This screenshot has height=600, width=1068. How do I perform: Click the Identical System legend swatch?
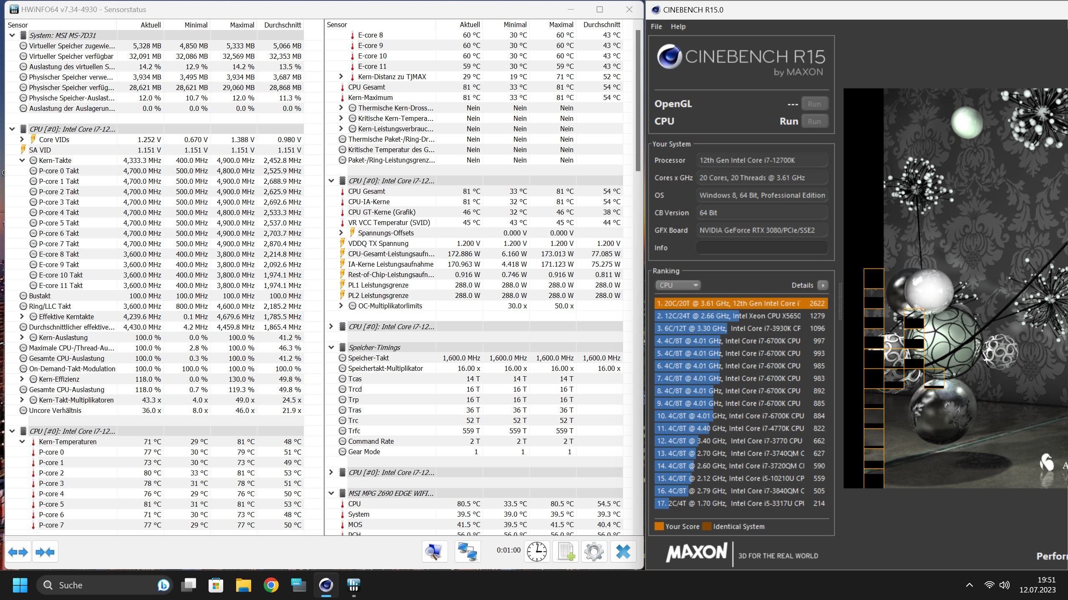click(706, 526)
